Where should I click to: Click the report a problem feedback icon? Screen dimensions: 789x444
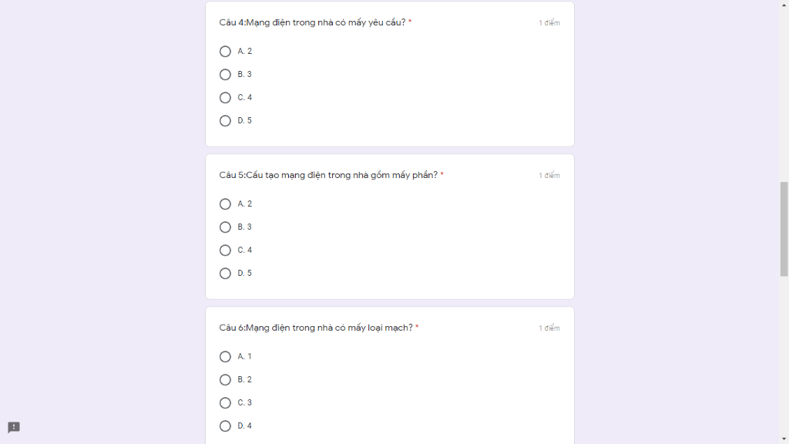[14, 428]
